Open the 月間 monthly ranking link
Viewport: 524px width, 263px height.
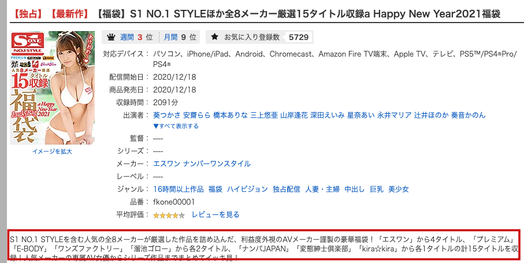(170, 37)
